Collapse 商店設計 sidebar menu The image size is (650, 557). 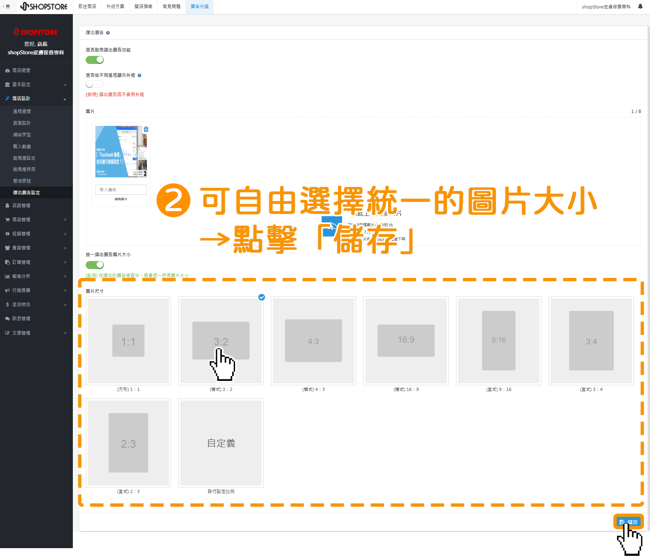click(x=36, y=99)
